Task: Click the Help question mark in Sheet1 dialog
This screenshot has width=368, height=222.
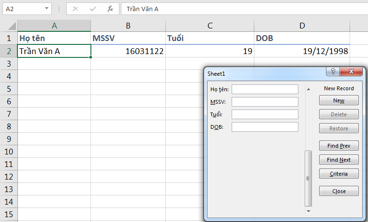Action: 333,71
